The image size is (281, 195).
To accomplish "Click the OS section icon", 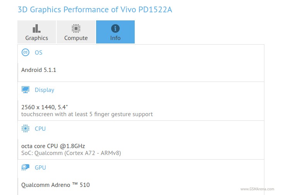I will coord(25,52).
